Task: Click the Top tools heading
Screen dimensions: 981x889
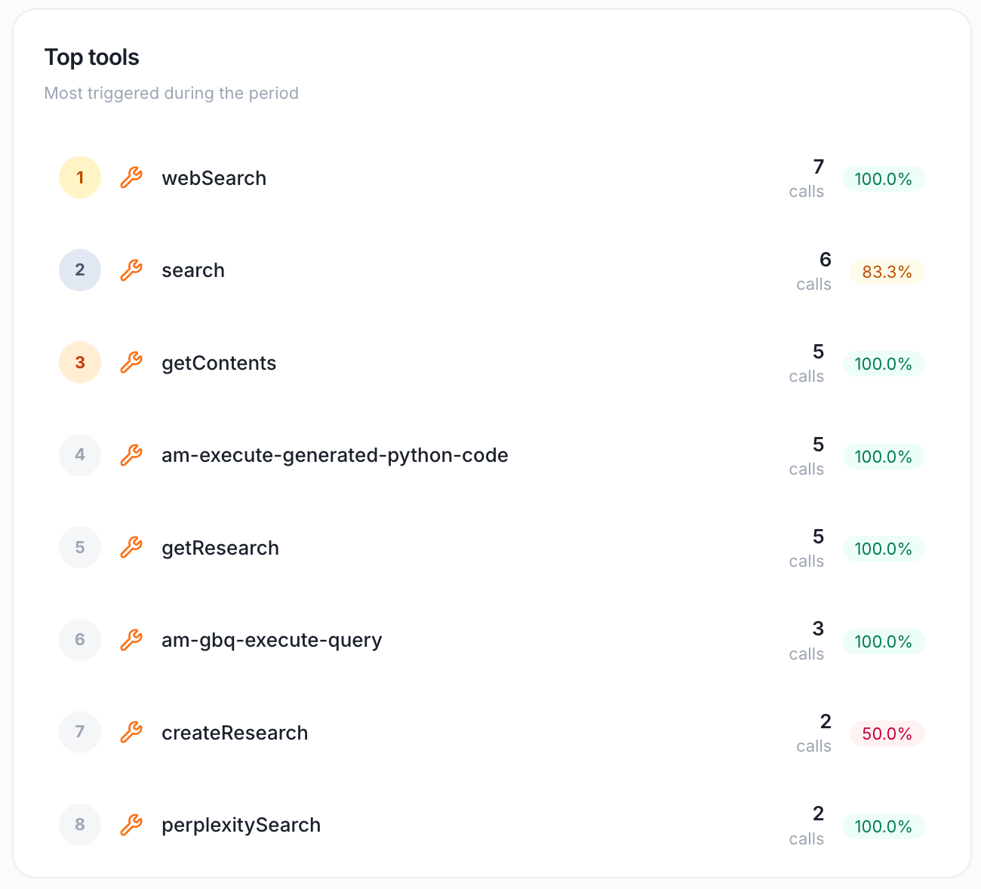Action: pos(92,57)
